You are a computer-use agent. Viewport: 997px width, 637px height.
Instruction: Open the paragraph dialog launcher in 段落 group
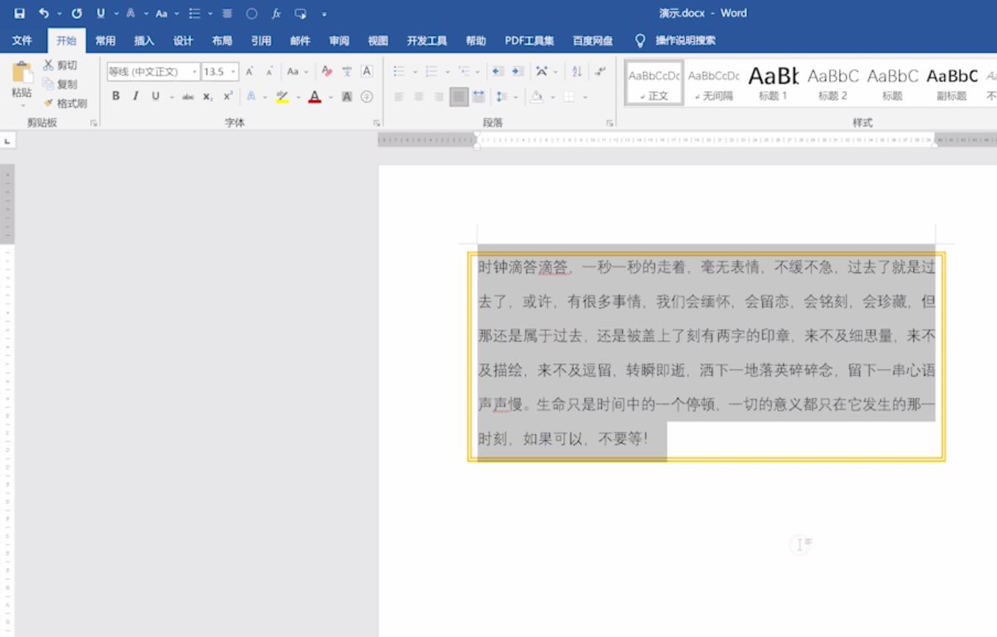610,123
